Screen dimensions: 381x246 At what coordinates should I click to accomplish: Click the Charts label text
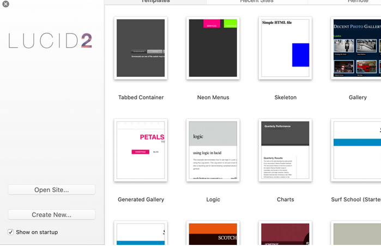coord(286,200)
